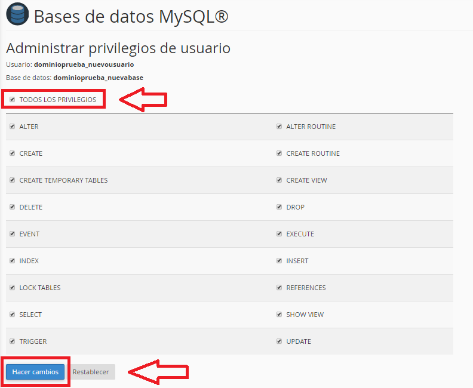Uncheck the ALTER ROUTINE privilege checkbox
The height and width of the screenshot is (388, 473).
279,127
